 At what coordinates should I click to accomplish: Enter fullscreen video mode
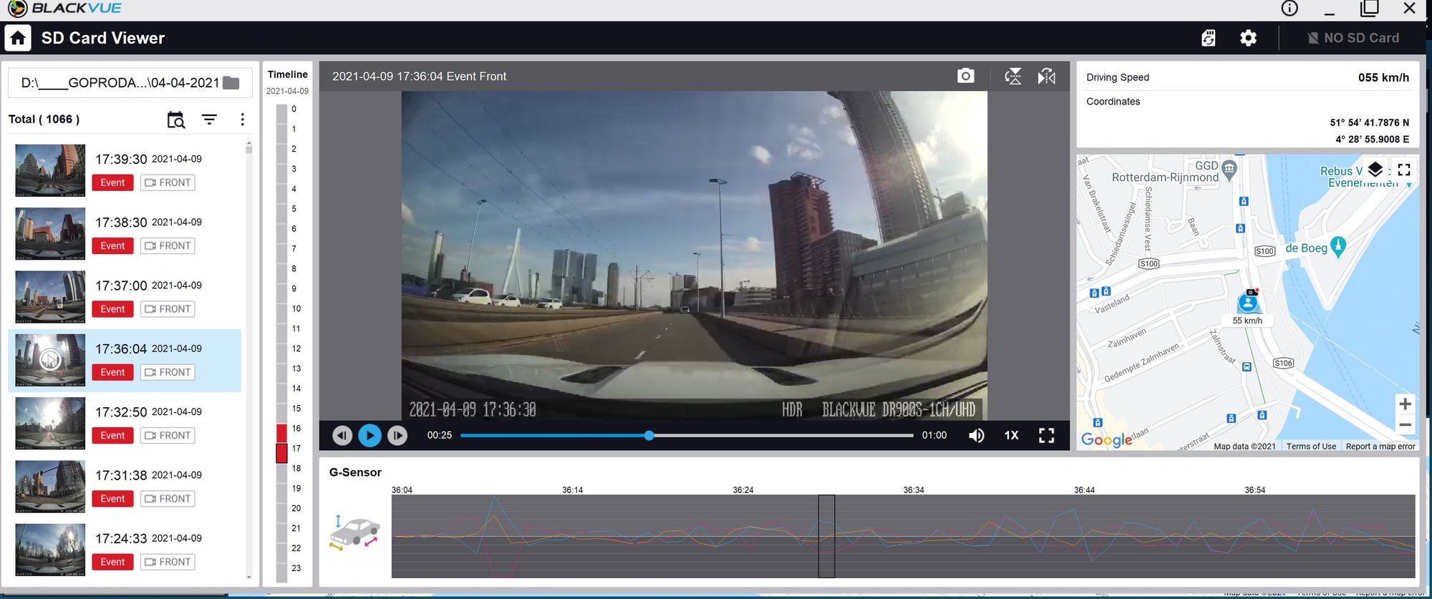1046,435
